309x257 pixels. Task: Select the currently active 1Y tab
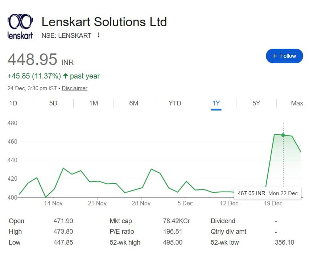pyautogui.click(x=216, y=103)
